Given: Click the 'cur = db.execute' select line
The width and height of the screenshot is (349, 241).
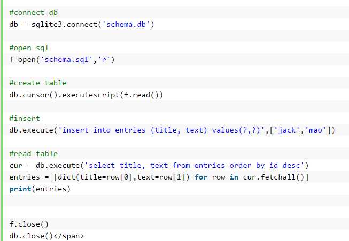Looking at the screenshot, I should 159,166.
